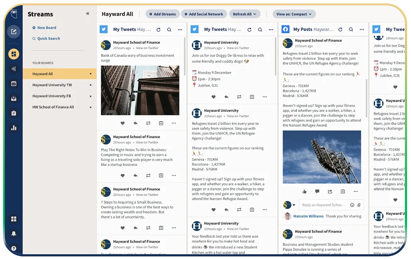Refresh the second My Tweets stream
This screenshot has height=259, width=411.
[249, 29]
